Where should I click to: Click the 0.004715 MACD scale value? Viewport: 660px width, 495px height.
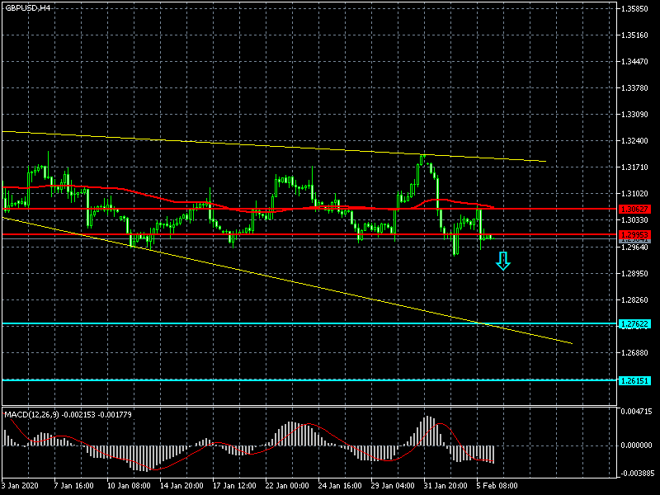636,412
